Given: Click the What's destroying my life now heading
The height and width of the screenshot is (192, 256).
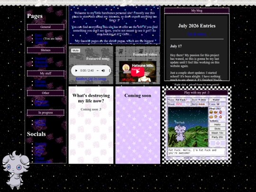Looking at the screenshot, I should (91, 98).
